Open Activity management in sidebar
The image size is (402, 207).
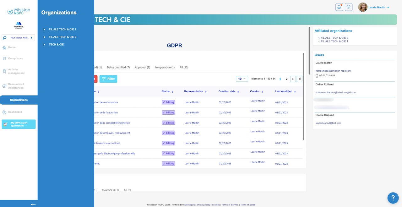click(x=16, y=71)
